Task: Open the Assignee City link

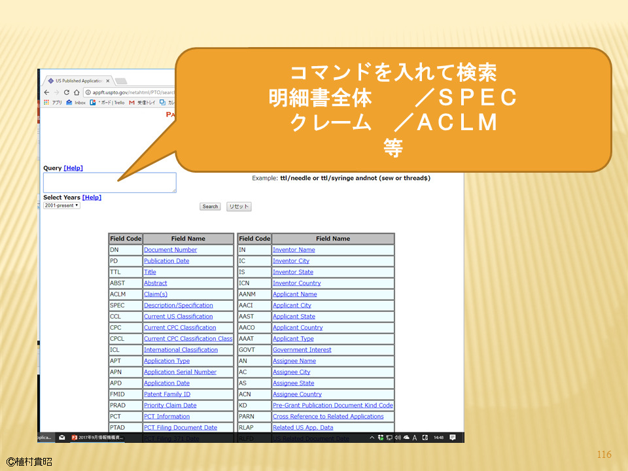Action: point(292,372)
